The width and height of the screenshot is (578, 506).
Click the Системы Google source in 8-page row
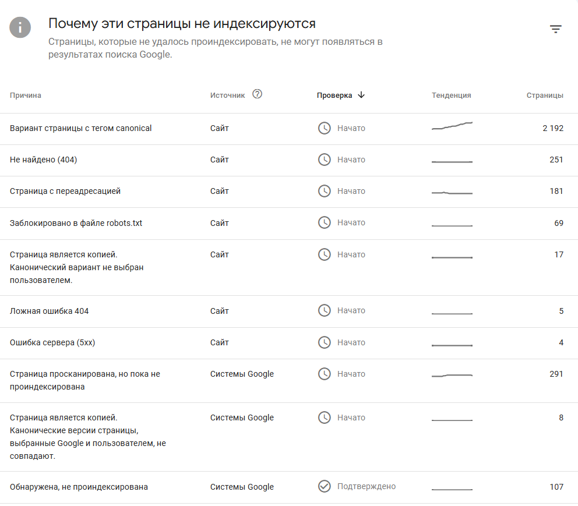[242, 417]
